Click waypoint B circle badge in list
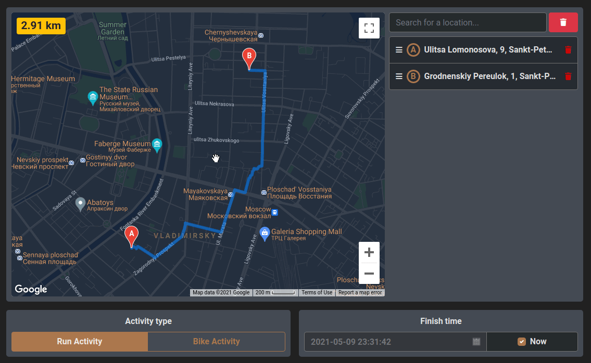 [413, 76]
